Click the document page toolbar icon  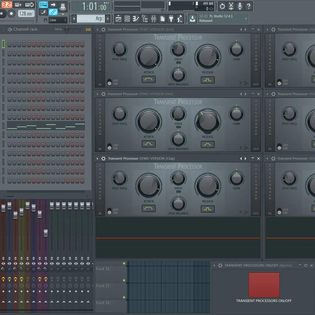click(x=162, y=19)
